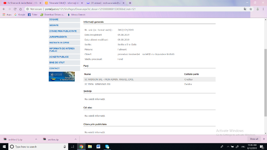Close the downloads bar

(264, 139)
